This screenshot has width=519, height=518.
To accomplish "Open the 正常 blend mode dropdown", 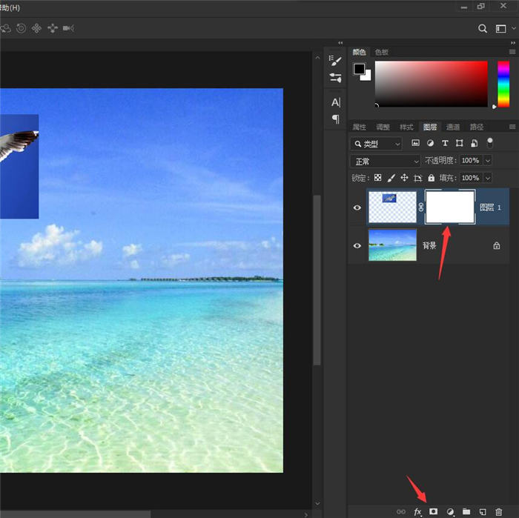I will pyautogui.click(x=386, y=161).
